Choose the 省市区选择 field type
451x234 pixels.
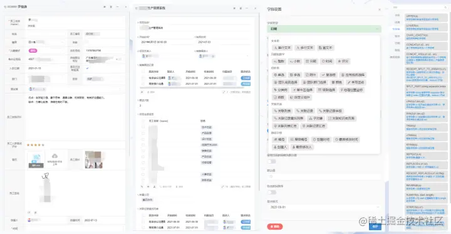click(303, 90)
